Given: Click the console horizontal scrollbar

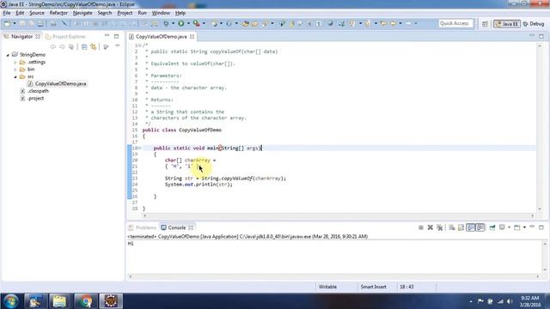Looking at the screenshot, I should click(334, 276).
